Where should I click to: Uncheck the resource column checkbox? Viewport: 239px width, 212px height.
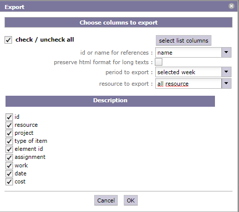(x=9, y=125)
